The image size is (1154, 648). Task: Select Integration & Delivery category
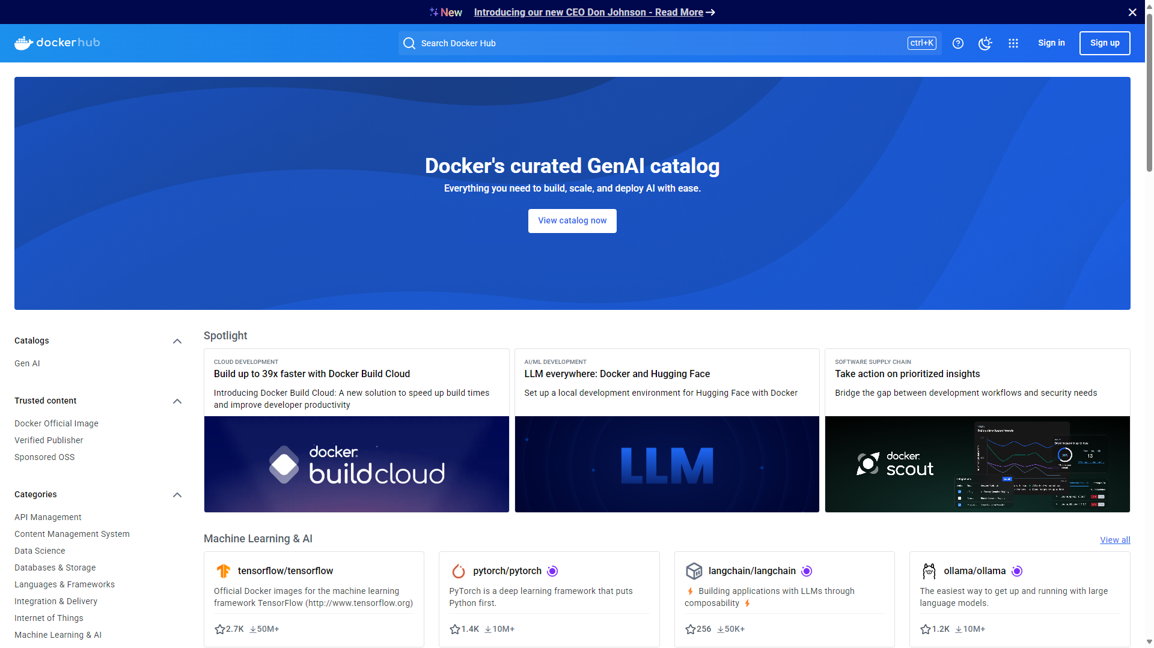tap(56, 601)
